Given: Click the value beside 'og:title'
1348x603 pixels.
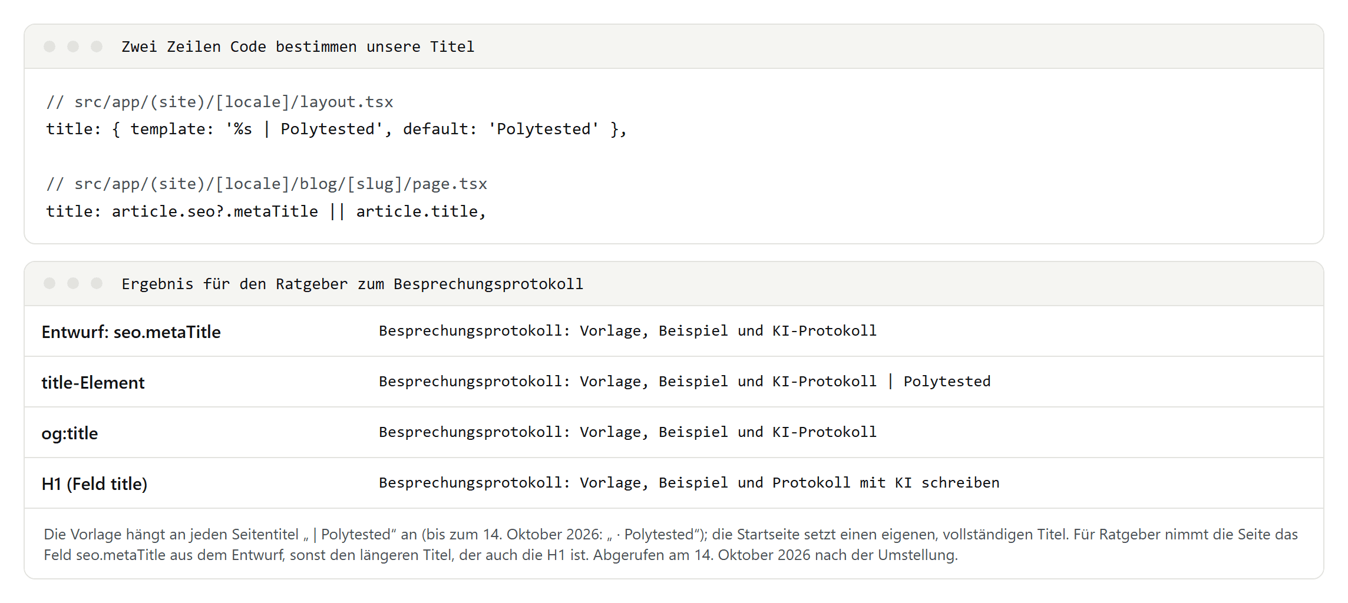Looking at the screenshot, I should [x=627, y=432].
